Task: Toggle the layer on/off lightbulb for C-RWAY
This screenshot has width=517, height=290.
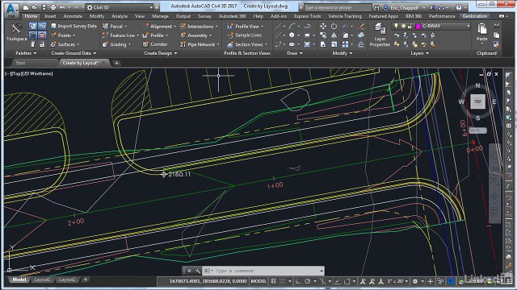Action: point(396,26)
